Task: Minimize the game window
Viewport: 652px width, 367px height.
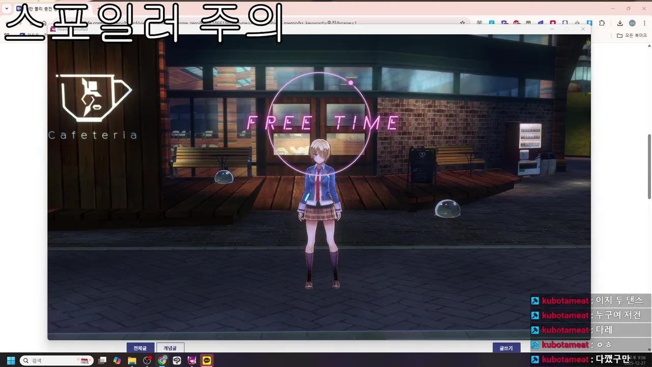Action: 553,29
